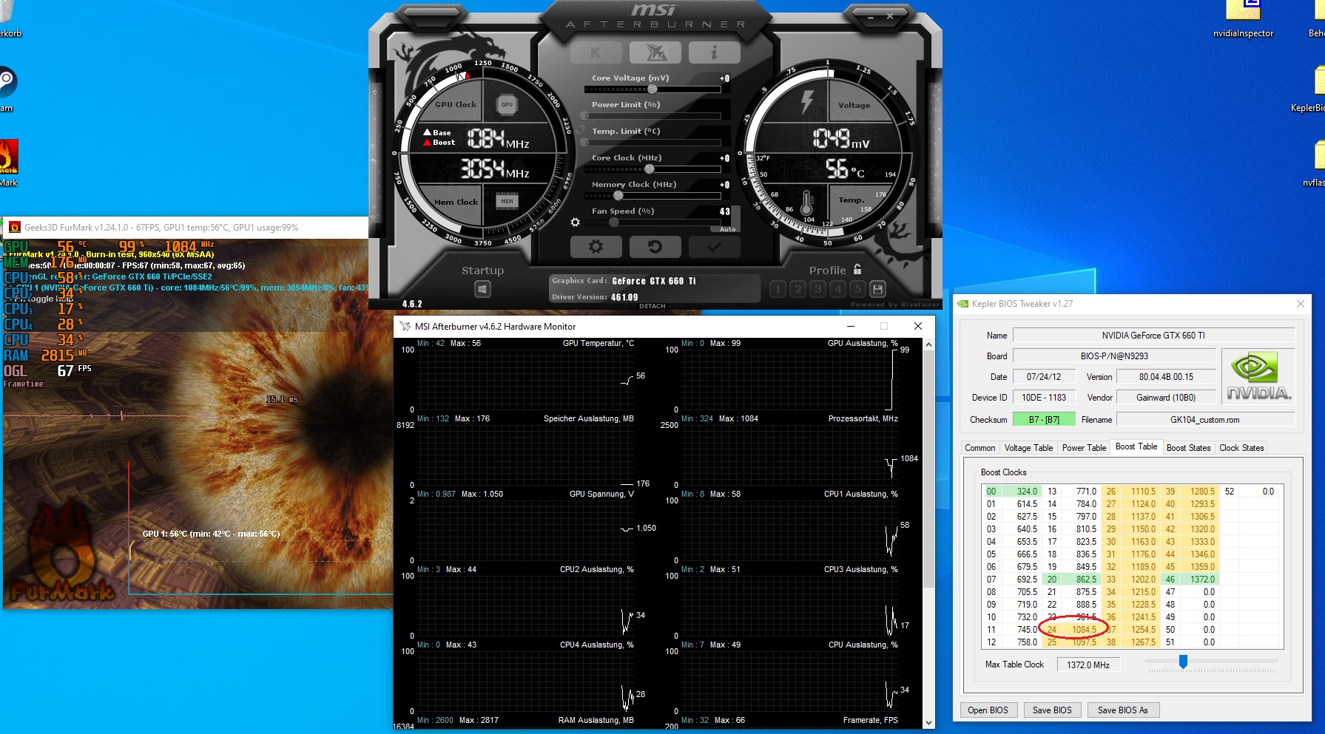
Task: Click the green Checksum B7 - [B7] field
Action: tap(1043, 420)
